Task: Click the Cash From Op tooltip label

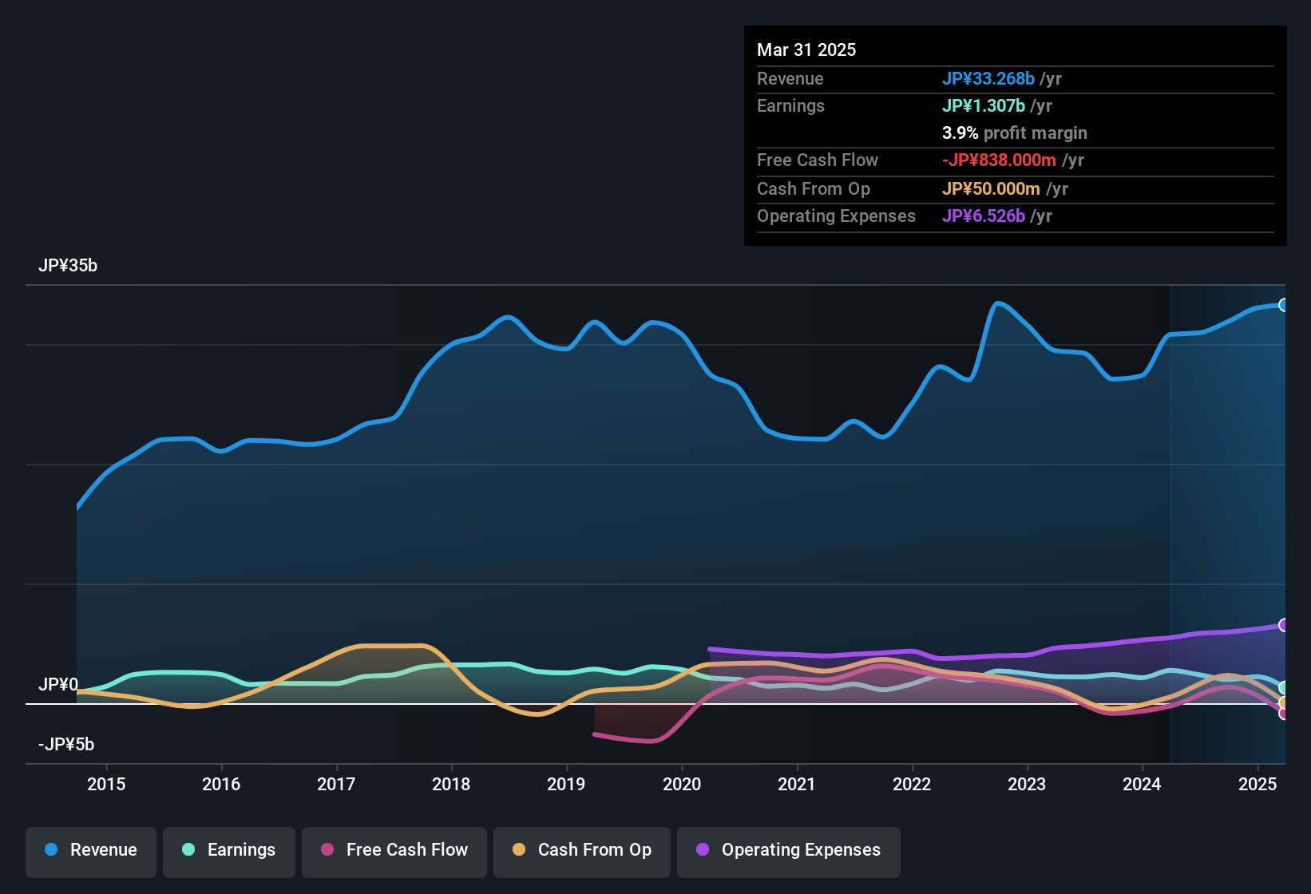Action: coord(814,189)
